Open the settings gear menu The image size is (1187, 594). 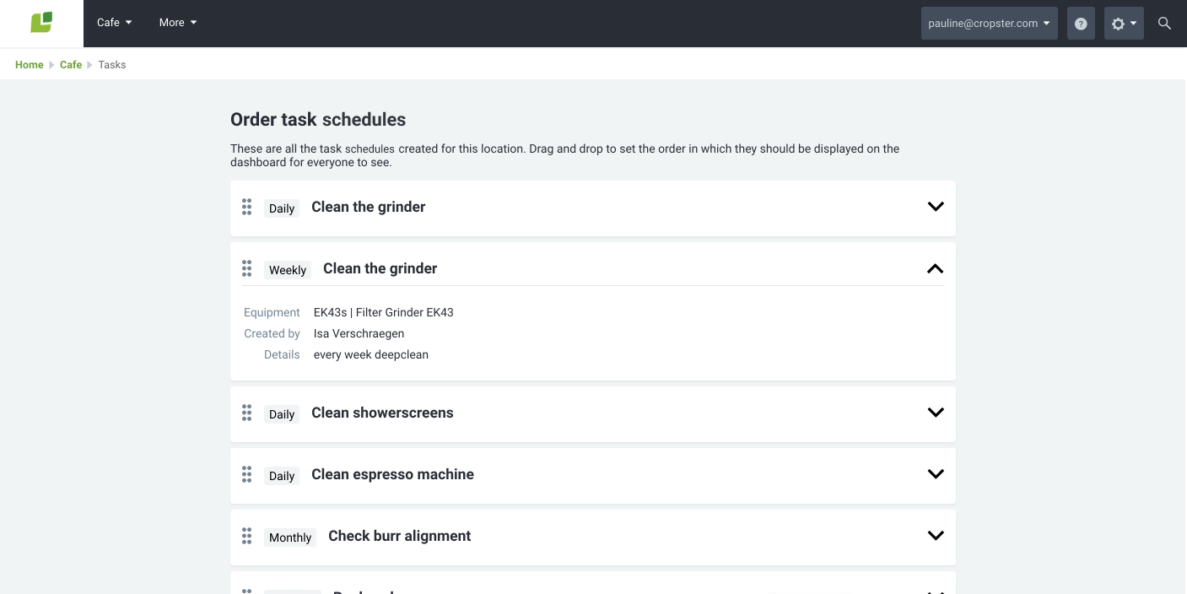point(1123,24)
